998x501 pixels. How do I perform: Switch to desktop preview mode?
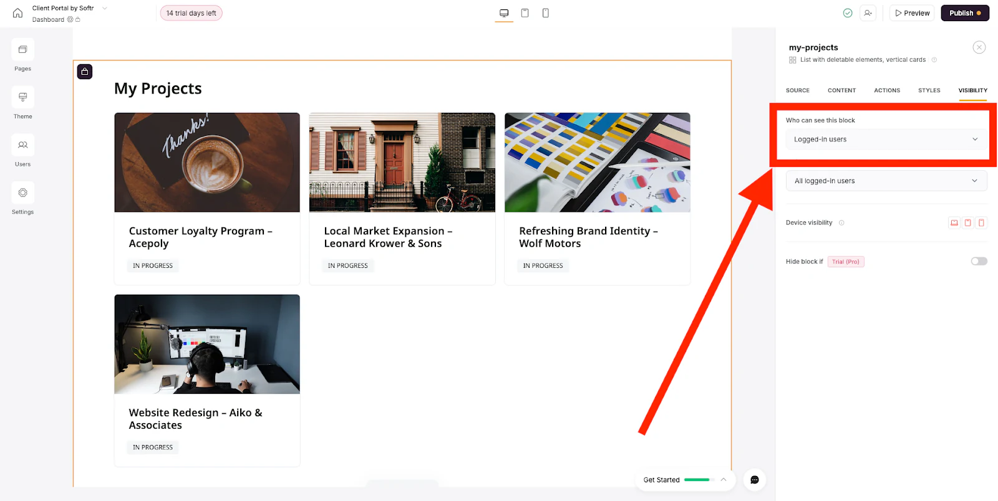(x=504, y=13)
